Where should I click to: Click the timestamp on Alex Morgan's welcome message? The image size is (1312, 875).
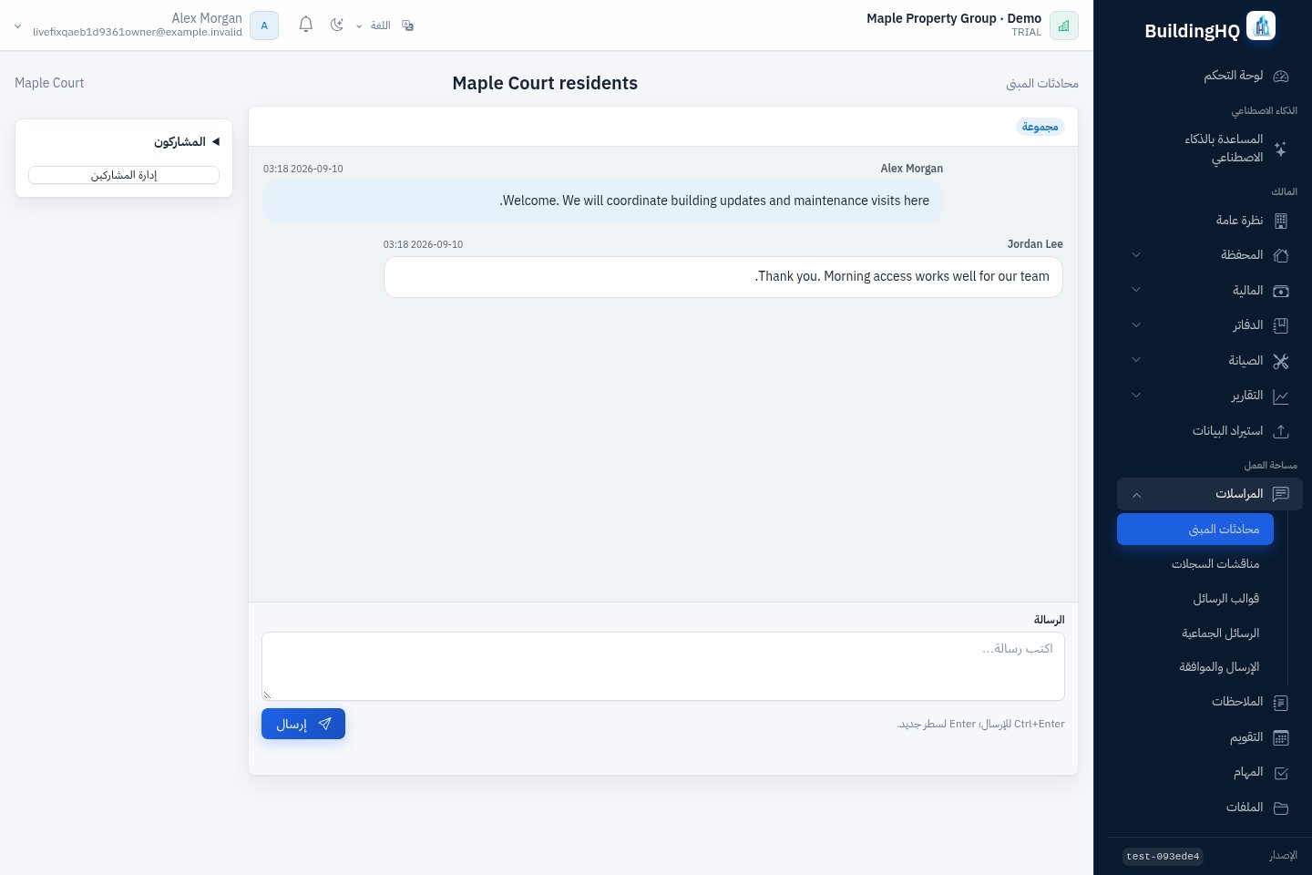click(x=303, y=170)
